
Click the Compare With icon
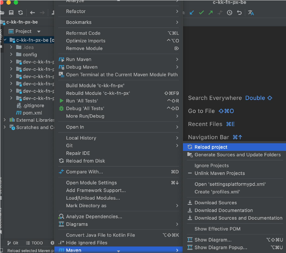[62, 172]
